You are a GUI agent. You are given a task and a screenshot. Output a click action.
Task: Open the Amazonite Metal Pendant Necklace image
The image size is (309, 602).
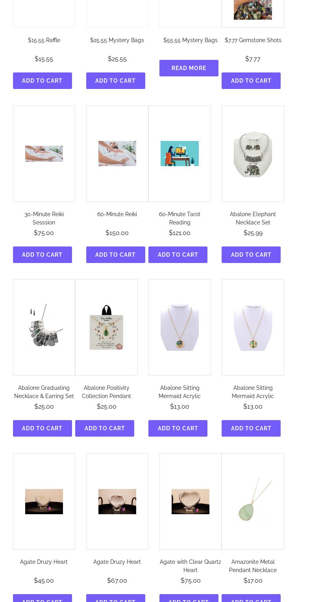(x=253, y=501)
